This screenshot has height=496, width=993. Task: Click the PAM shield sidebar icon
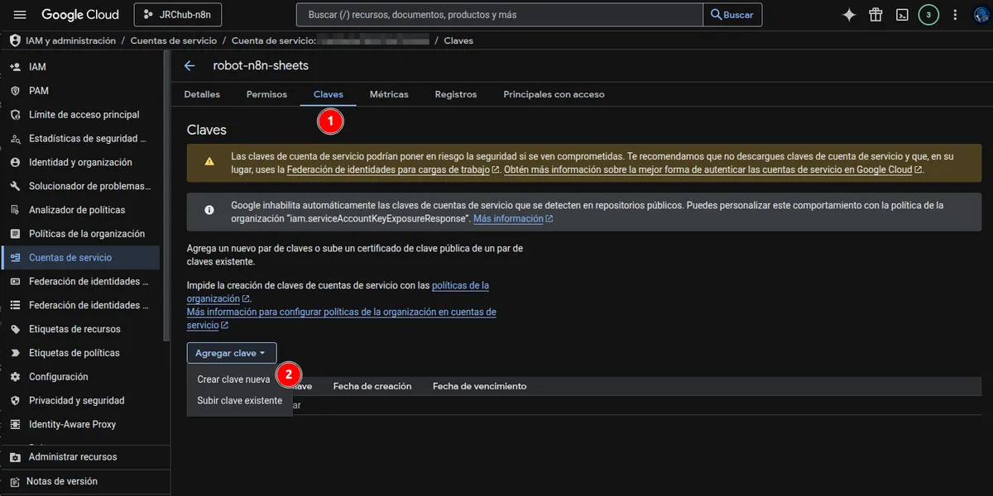pos(15,91)
